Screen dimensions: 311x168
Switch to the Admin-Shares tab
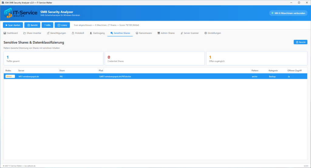(166, 33)
